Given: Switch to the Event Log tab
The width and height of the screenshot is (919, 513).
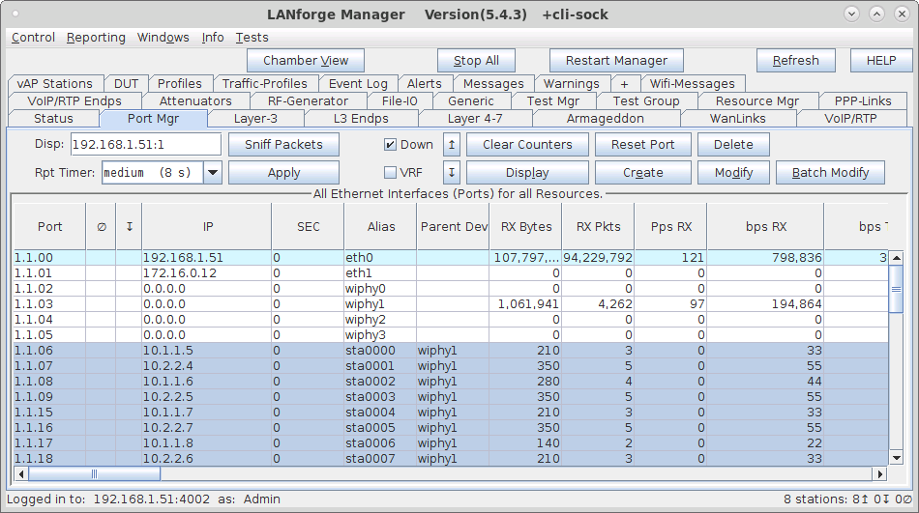Looking at the screenshot, I should point(358,84).
